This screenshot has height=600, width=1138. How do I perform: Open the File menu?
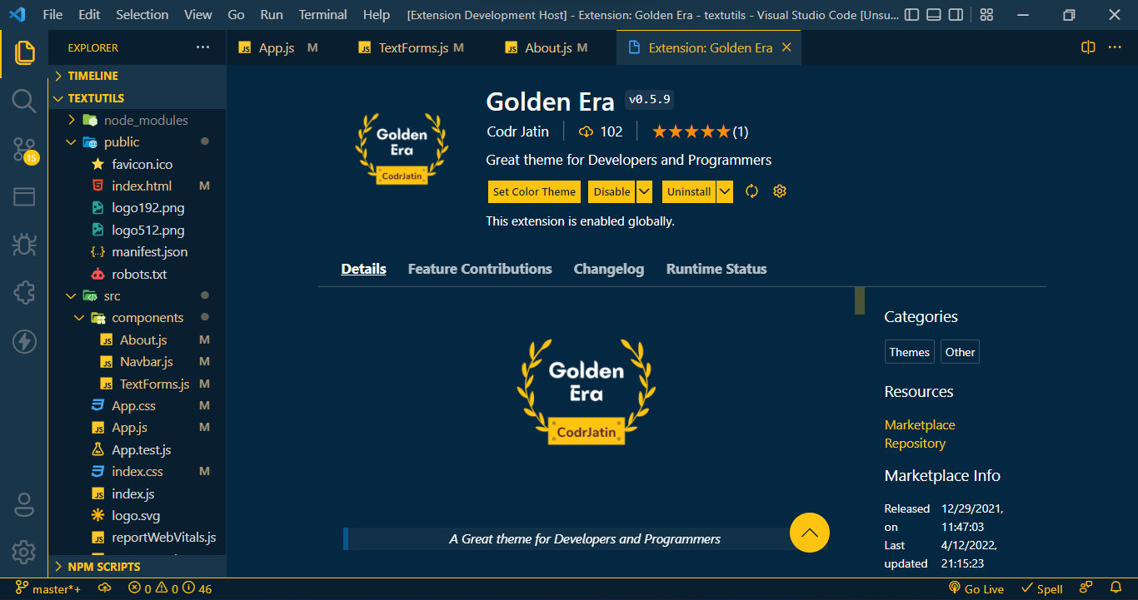pyautogui.click(x=52, y=15)
